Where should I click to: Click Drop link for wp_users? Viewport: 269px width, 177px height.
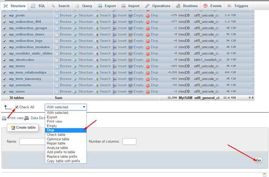pyautogui.click(x=154, y=92)
